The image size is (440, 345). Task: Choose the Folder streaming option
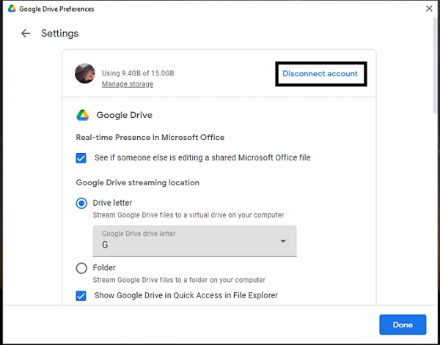[x=81, y=268]
